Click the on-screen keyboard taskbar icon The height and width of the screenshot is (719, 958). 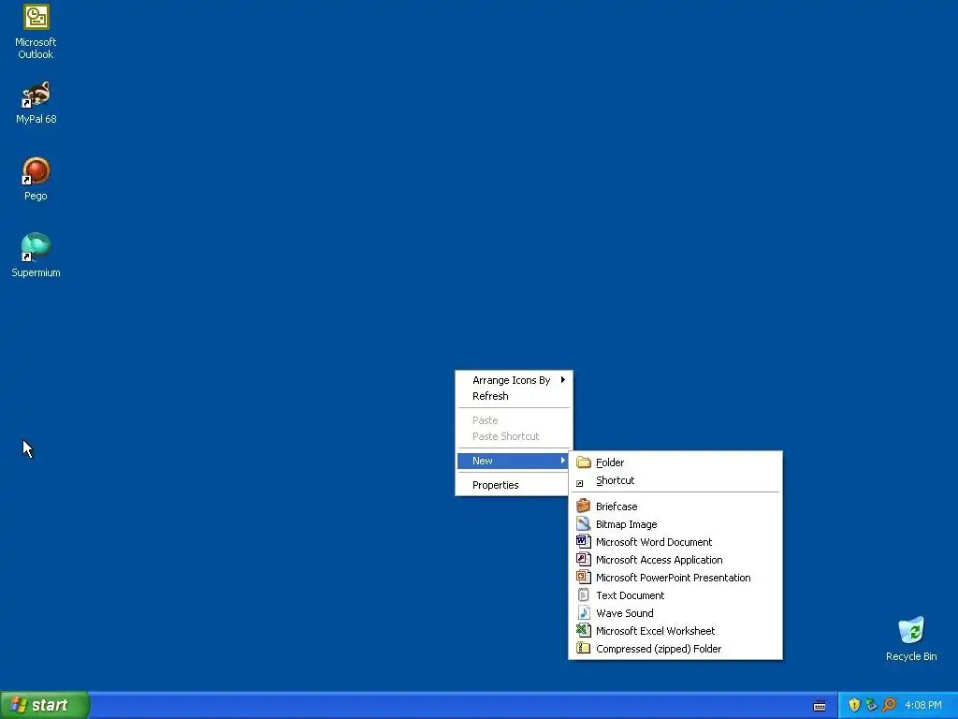tap(820, 706)
